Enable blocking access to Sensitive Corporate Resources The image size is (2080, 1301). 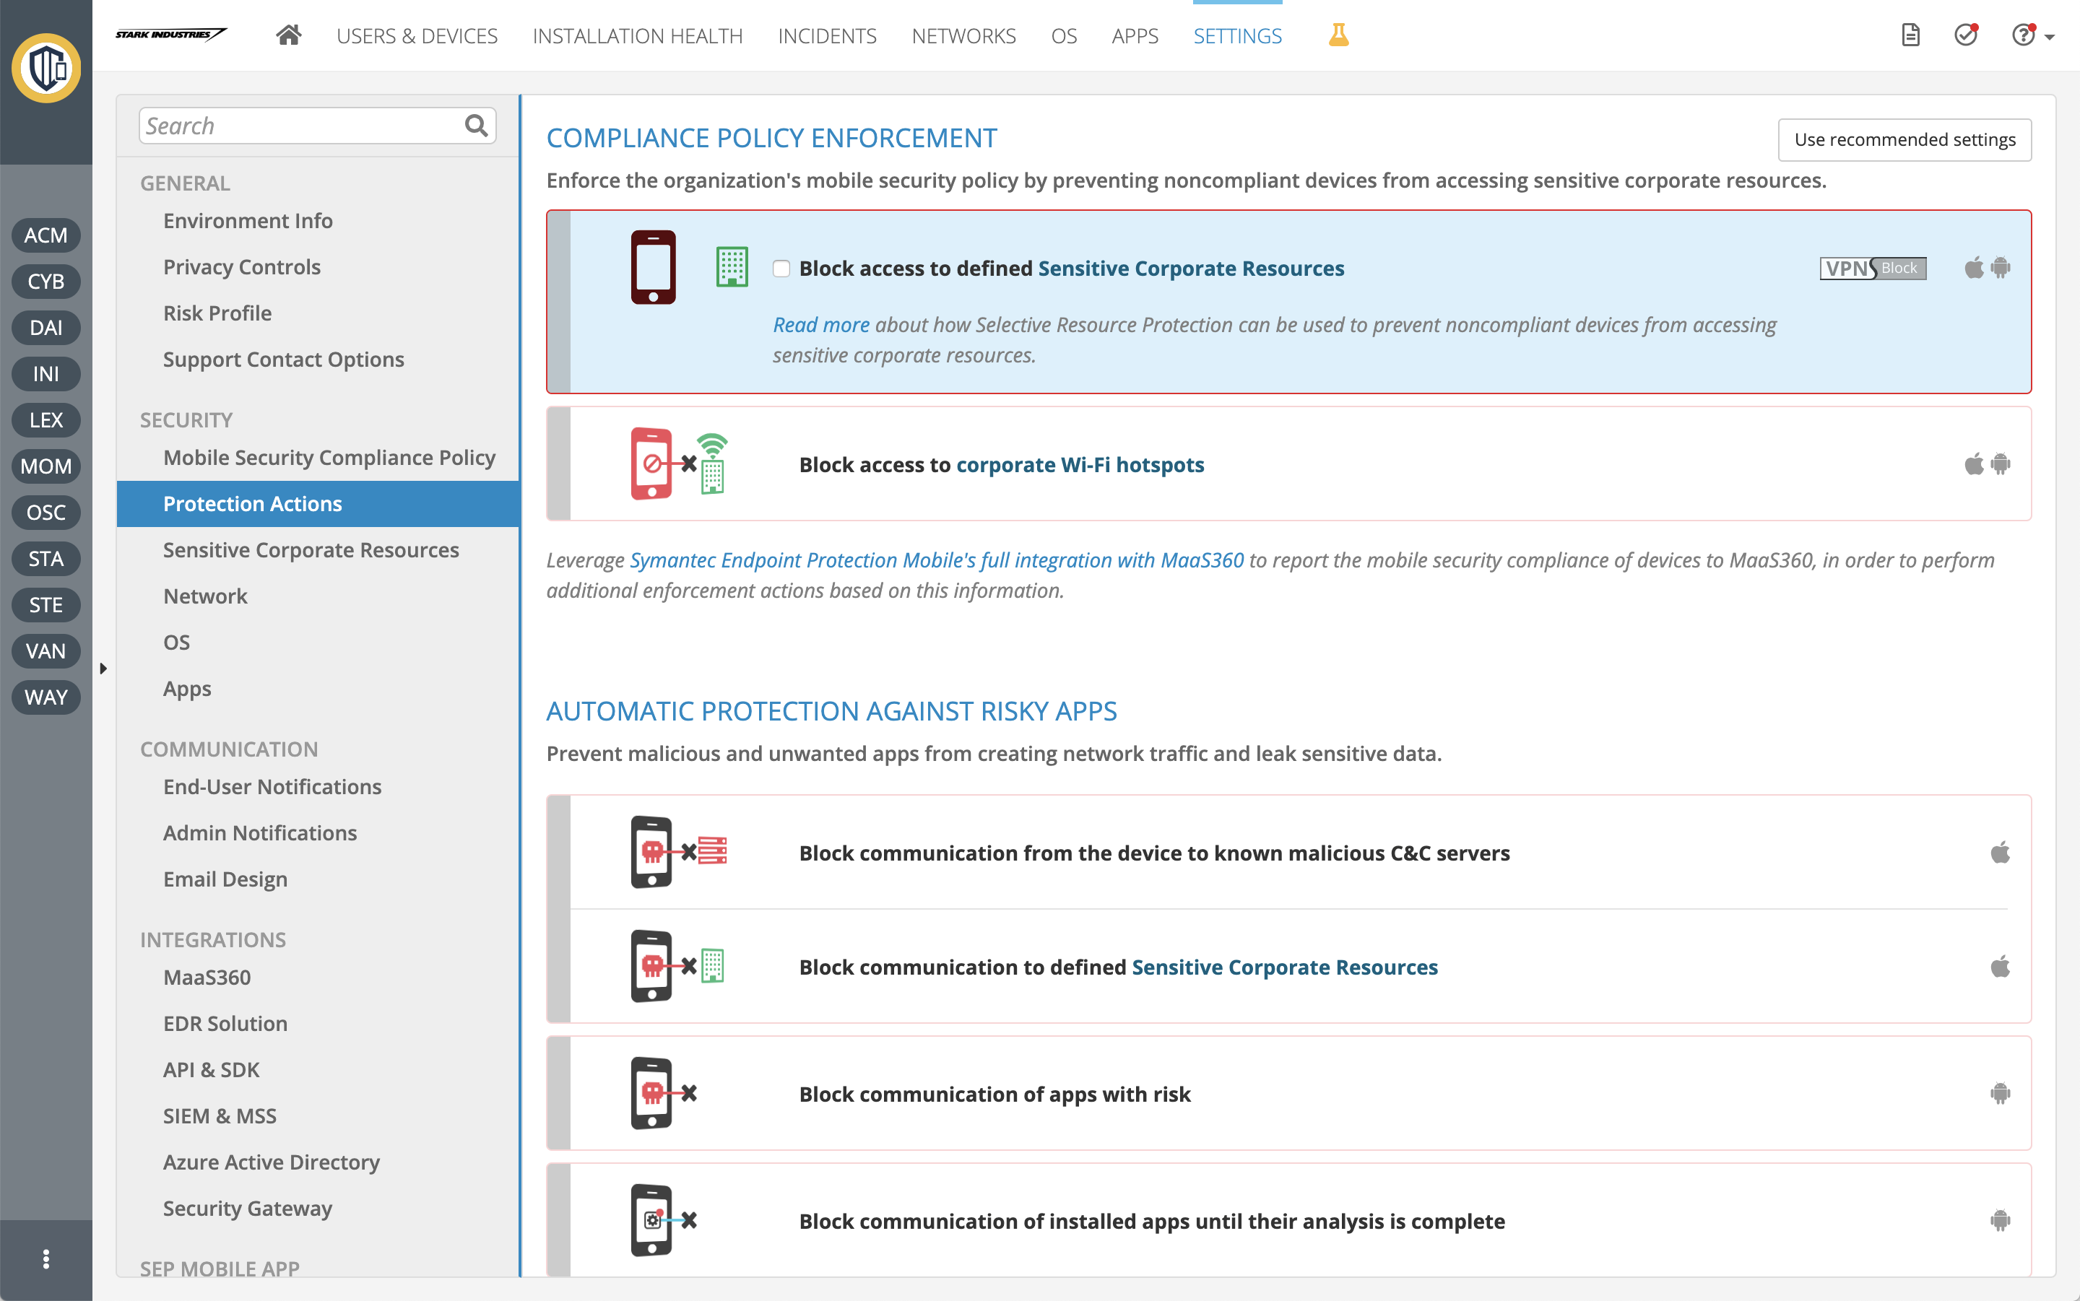point(781,269)
